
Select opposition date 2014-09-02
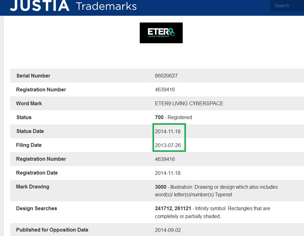pyautogui.click(x=168, y=230)
